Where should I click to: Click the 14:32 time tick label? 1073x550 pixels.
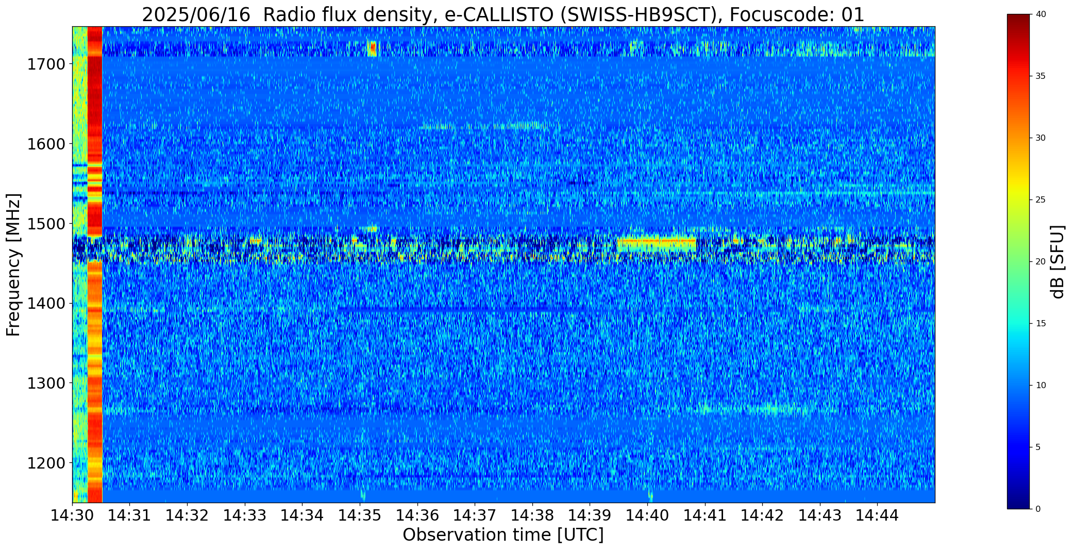(x=188, y=515)
